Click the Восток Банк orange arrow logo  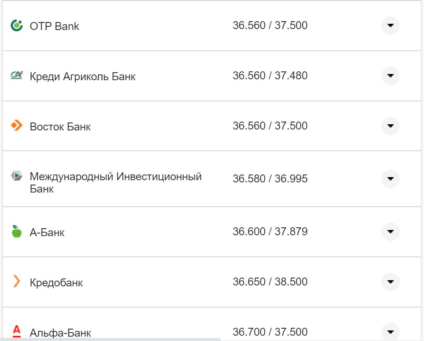pyautogui.click(x=16, y=126)
